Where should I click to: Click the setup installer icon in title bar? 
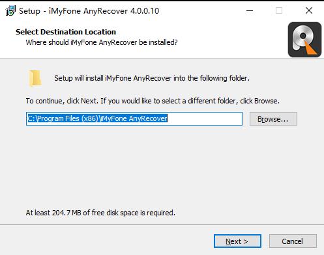(x=10, y=10)
